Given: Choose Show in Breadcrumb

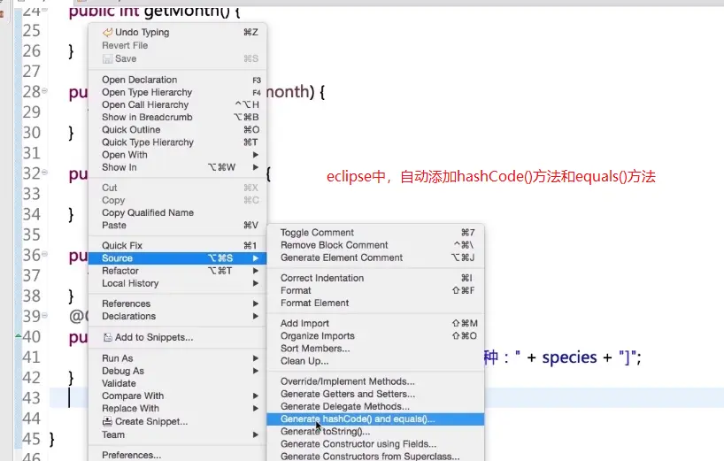Looking at the screenshot, I should click(x=177, y=117).
